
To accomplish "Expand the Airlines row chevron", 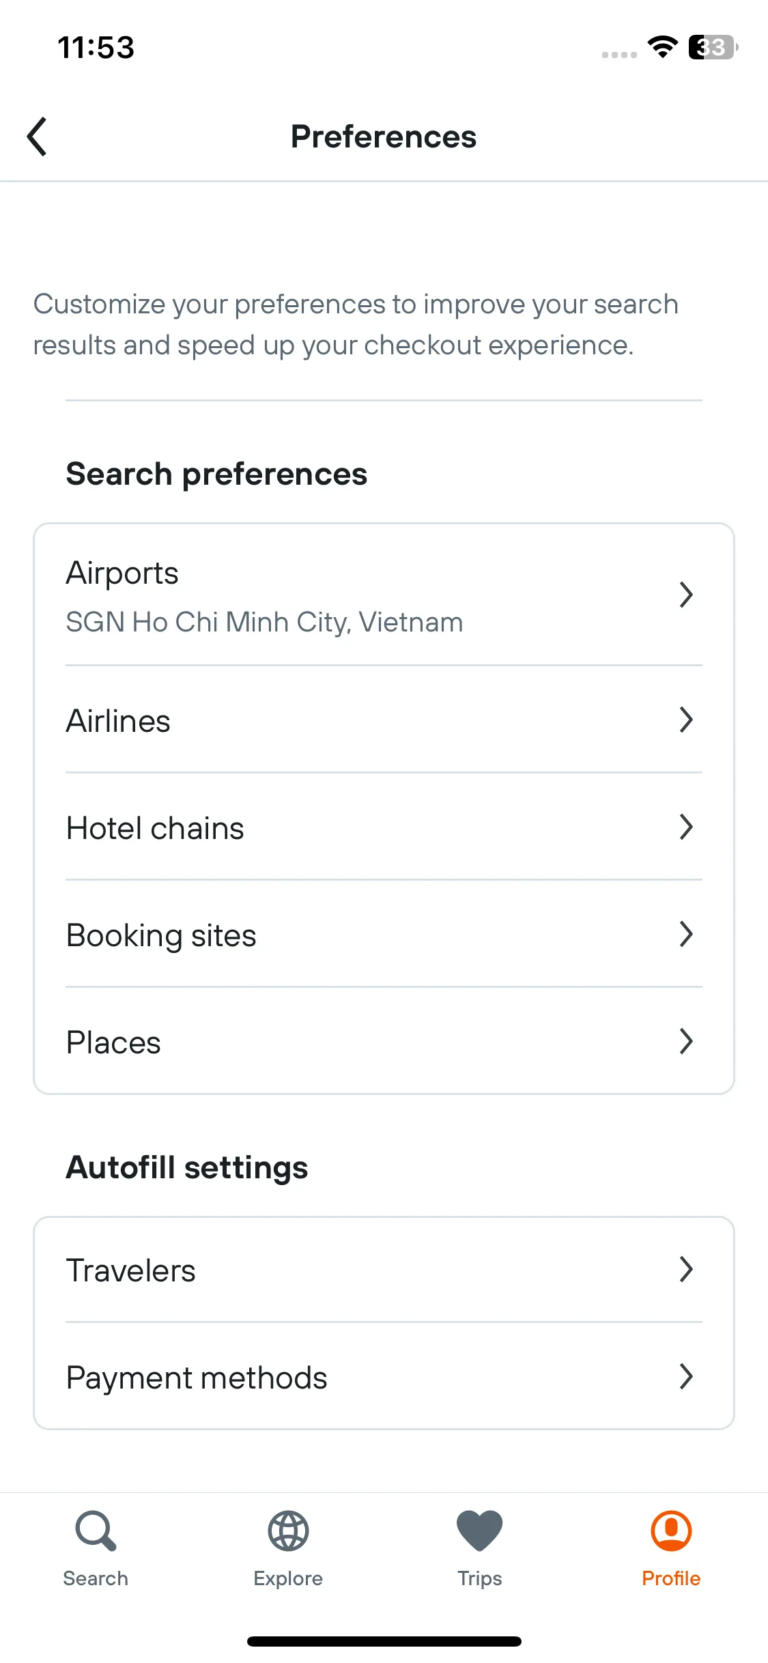I will point(686,720).
